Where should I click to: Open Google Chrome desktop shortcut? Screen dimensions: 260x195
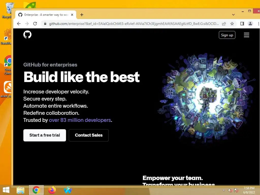click(x=8, y=65)
